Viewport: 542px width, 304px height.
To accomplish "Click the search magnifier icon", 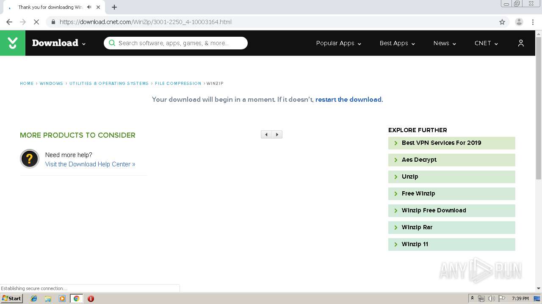I will (x=112, y=43).
